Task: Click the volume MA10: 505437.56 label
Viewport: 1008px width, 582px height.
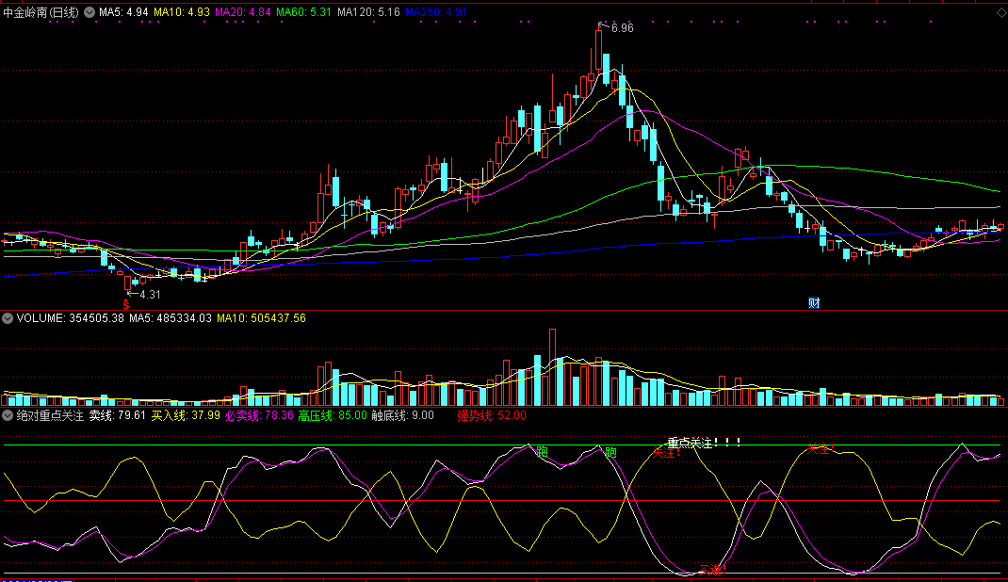Action: point(261,318)
